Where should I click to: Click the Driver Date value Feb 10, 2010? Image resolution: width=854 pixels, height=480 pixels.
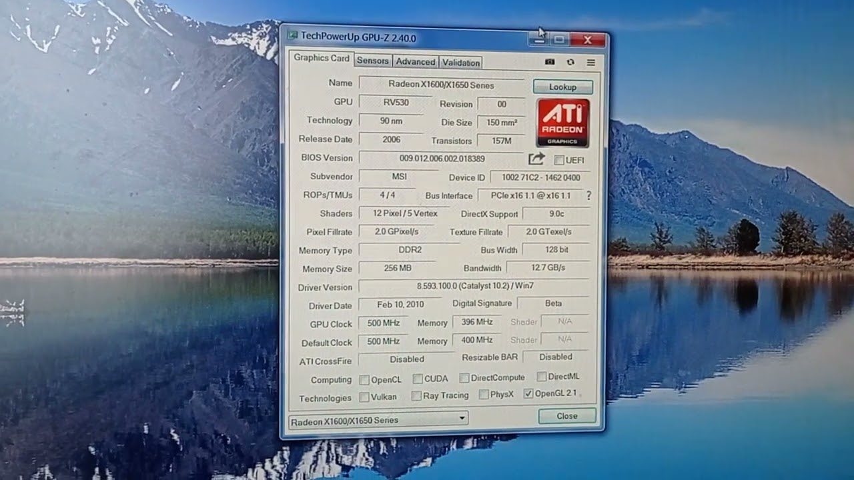click(x=400, y=304)
